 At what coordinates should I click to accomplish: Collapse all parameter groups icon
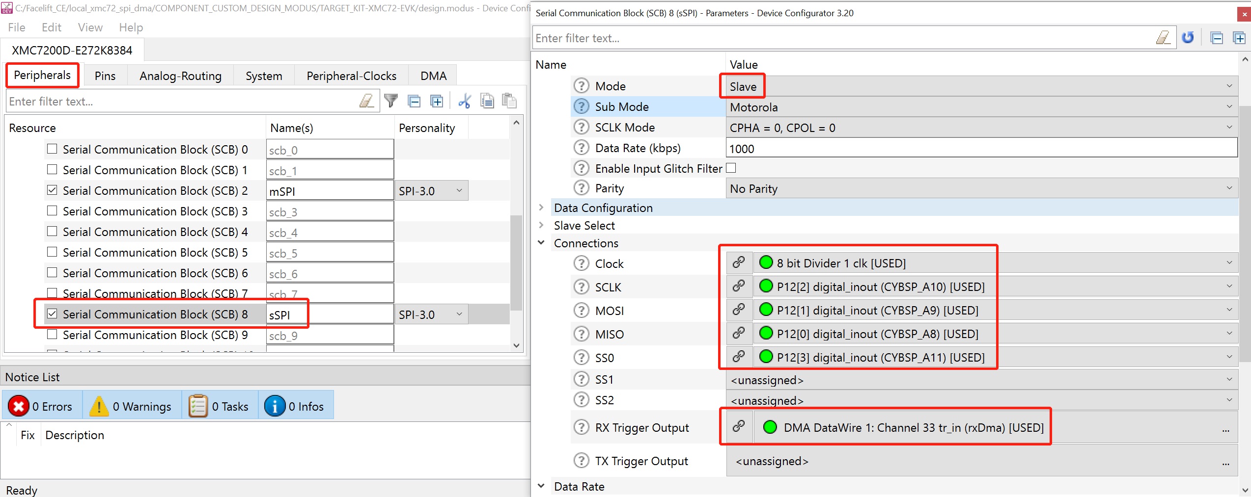(x=1217, y=38)
